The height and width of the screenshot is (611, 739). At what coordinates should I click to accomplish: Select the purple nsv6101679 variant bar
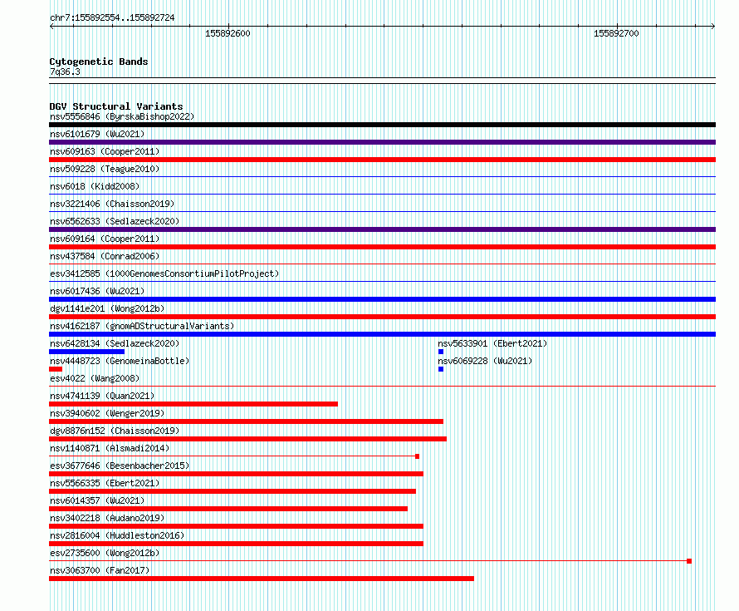pos(382,142)
